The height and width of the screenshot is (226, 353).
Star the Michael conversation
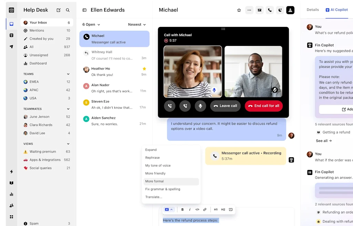[x=239, y=10]
